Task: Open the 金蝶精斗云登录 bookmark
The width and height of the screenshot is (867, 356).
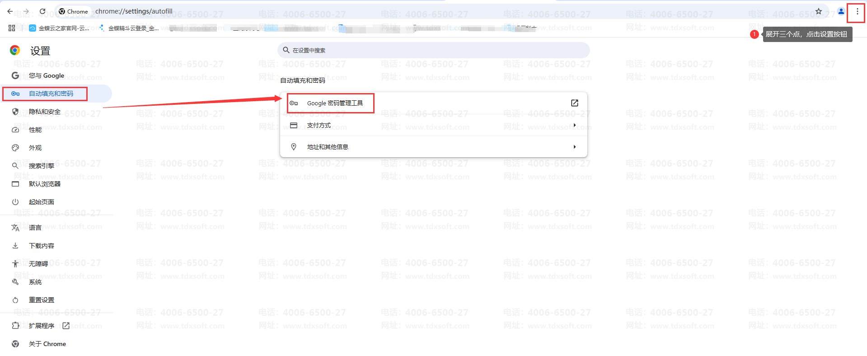Action: (x=129, y=28)
